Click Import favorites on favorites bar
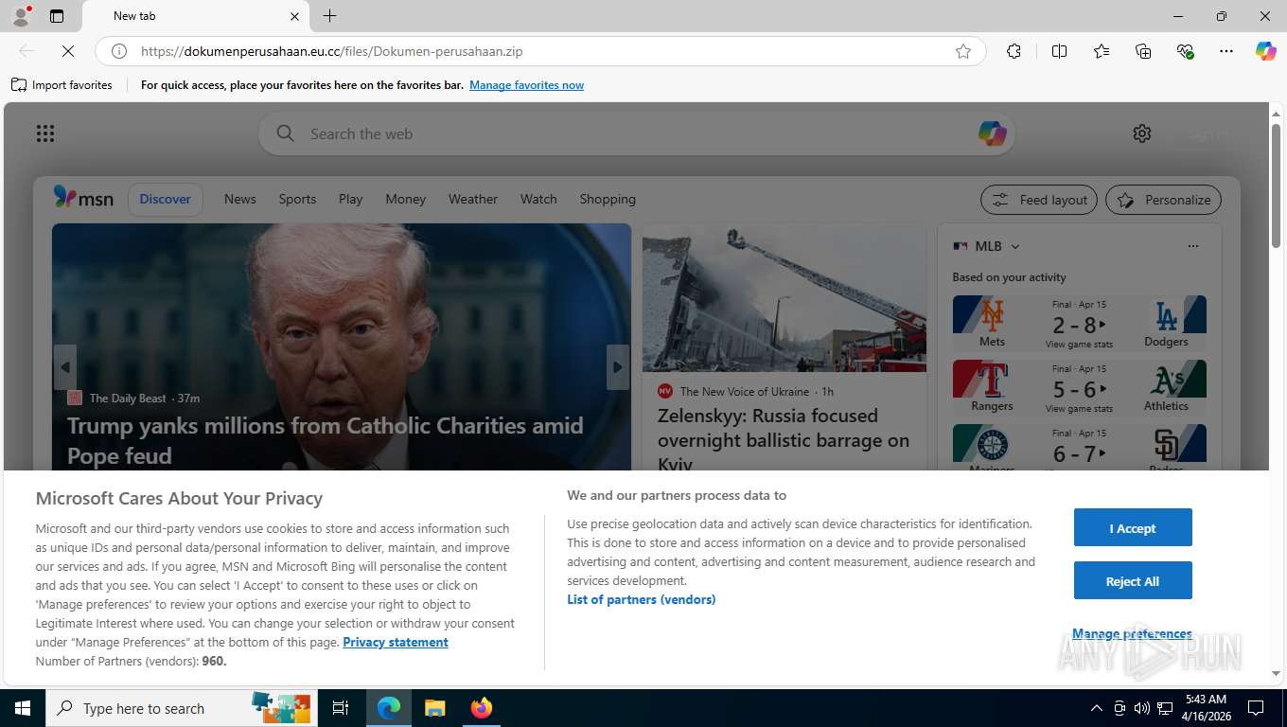The image size is (1287, 727). pyautogui.click(x=62, y=85)
